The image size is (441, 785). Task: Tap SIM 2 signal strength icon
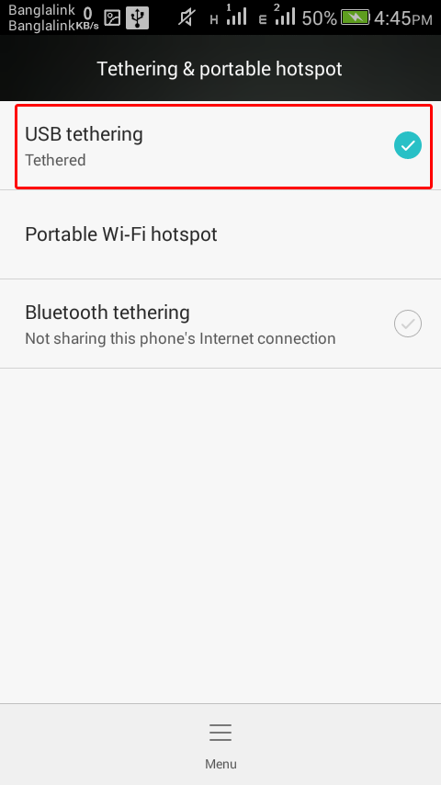[284, 16]
